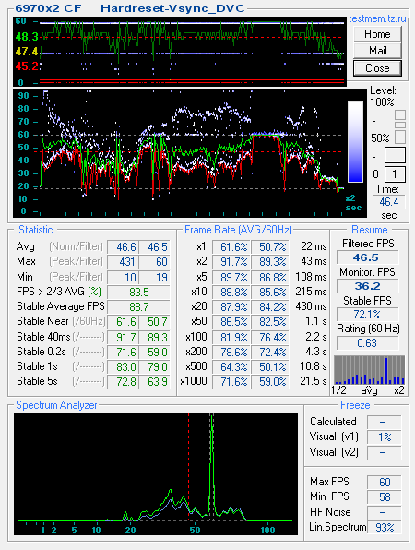
Task: Click the x200 60Hz value 72.4%
Action: [270, 352]
